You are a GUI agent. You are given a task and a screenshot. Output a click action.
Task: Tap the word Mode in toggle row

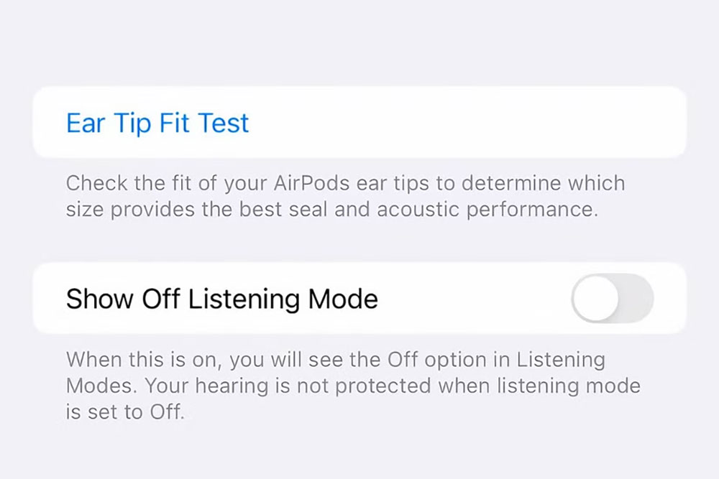point(343,299)
